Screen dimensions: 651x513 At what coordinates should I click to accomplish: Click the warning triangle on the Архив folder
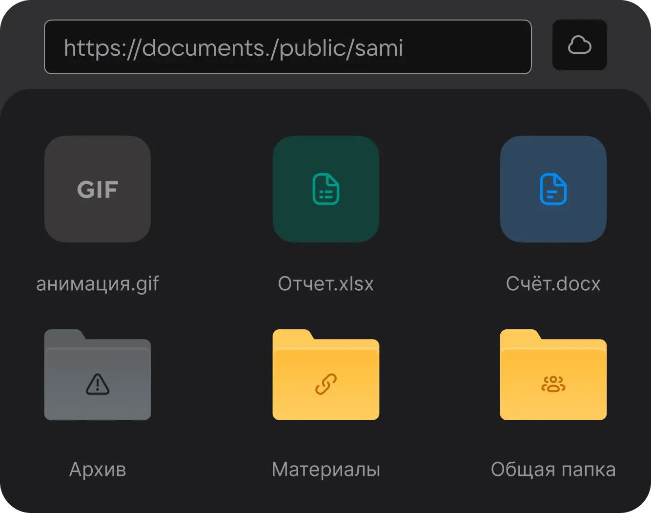pyautogui.click(x=97, y=386)
